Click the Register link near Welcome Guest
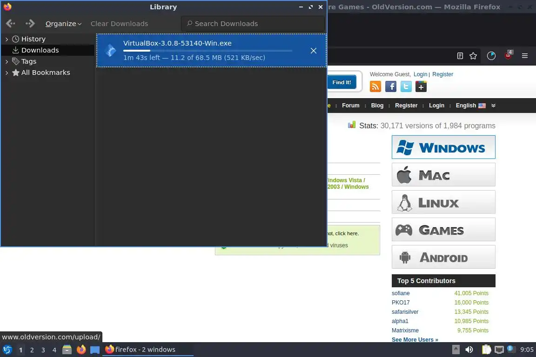Image resolution: width=536 pixels, height=357 pixels. click(442, 74)
